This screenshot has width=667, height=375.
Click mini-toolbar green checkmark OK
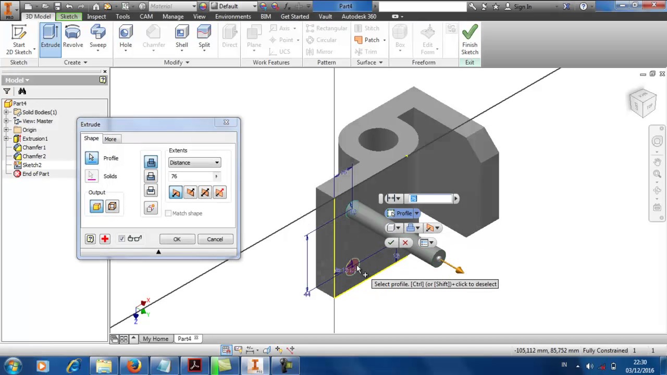click(x=391, y=243)
